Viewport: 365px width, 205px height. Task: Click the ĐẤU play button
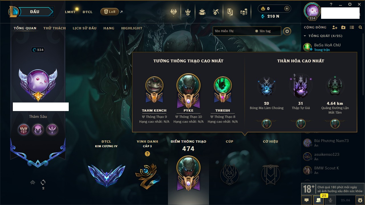[35, 12]
